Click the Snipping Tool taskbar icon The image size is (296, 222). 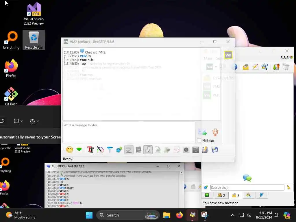[x=205, y=215]
